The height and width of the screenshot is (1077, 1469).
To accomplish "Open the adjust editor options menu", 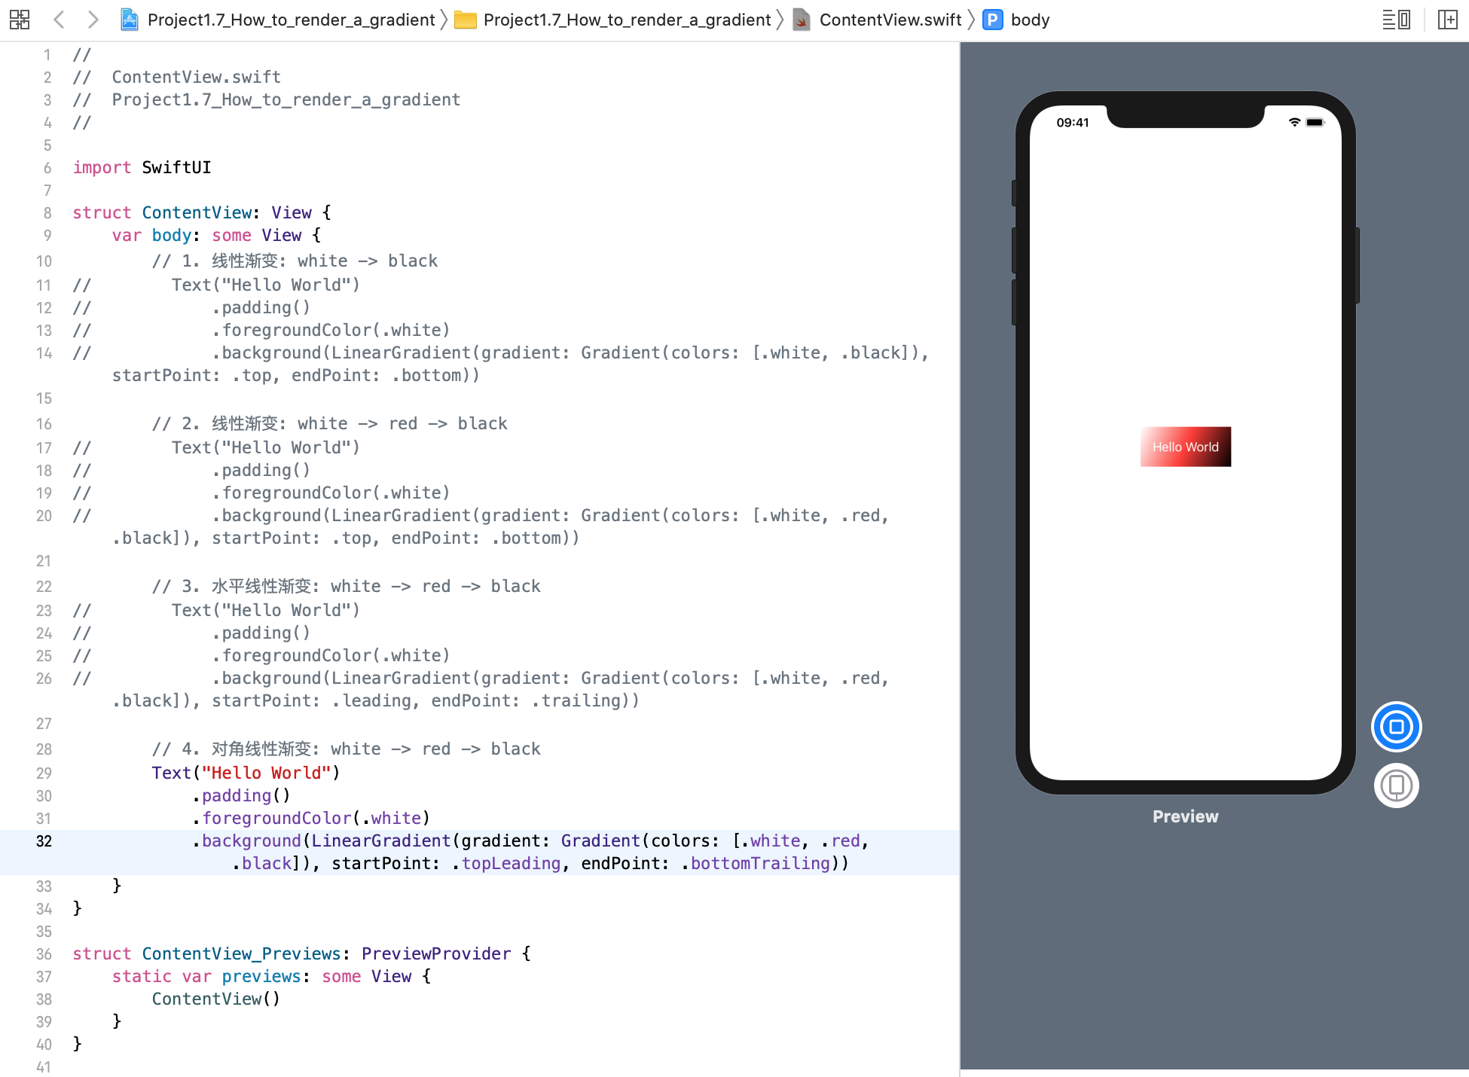I will 1396,20.
